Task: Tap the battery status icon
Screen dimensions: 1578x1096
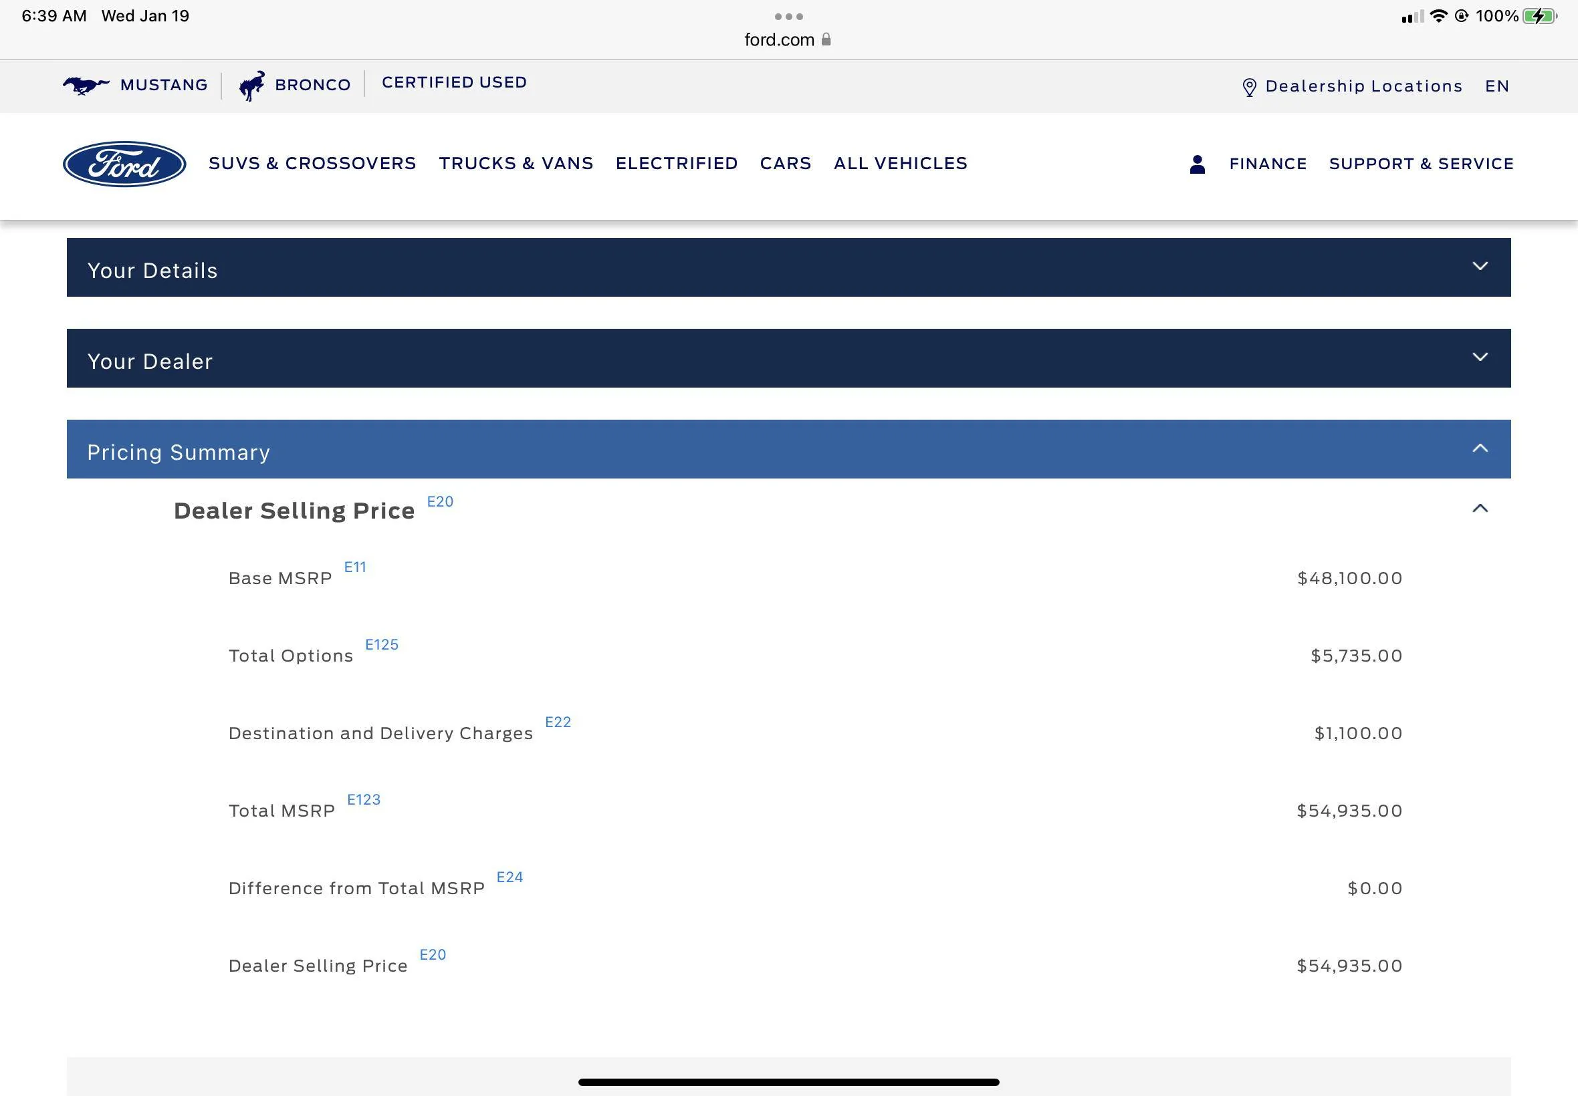Action: coord(1539,16)
